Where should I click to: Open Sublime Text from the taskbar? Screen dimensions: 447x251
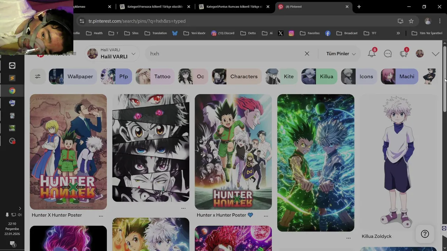click(12, 78)
